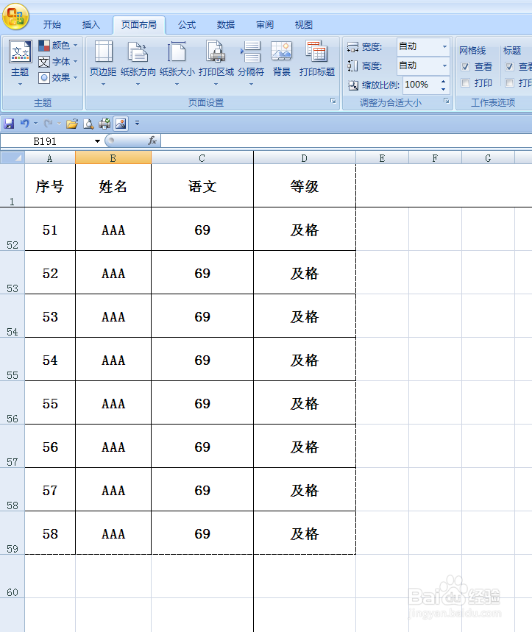Switch to the 视图 (View) tab

pyautogui.click(x=303, y=25)
